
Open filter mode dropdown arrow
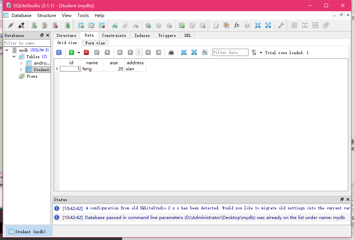[261, 53]
